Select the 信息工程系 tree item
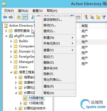The height and width of the screenshot is (111, 107). (27, 72)
